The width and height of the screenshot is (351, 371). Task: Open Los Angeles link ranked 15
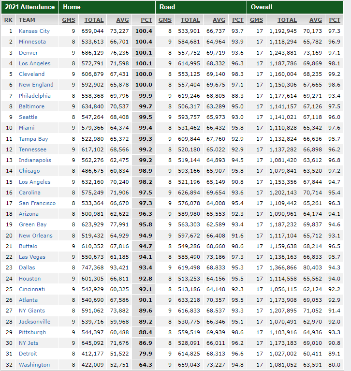[34, 182]
